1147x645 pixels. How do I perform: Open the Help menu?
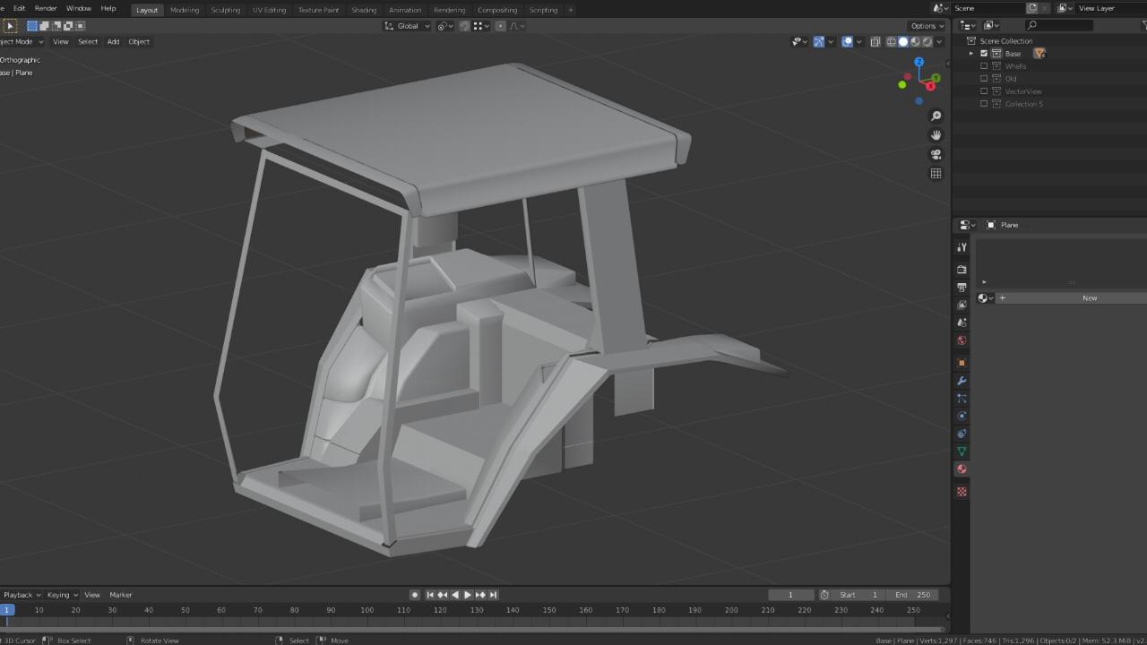click(x=108, y=8)
